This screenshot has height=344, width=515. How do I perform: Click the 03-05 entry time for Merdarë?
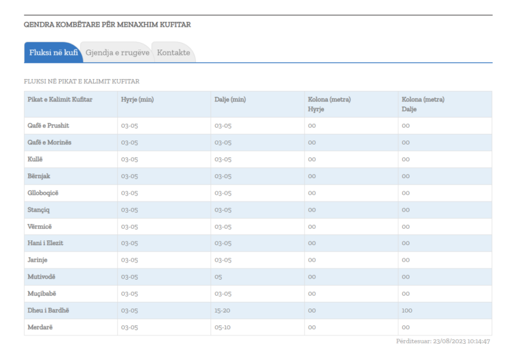(129, 327)
